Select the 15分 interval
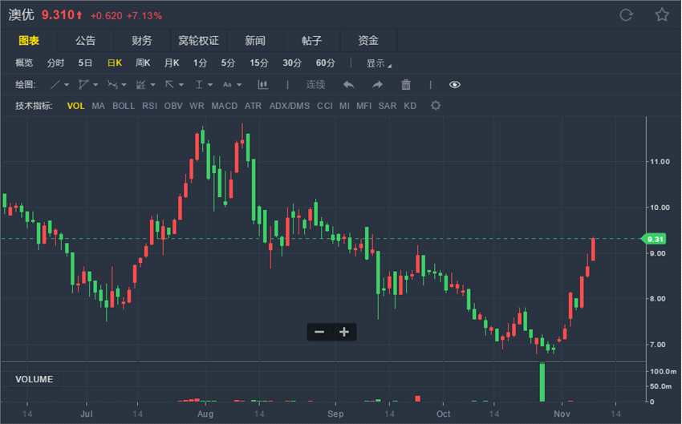682x424 pixels. click(259, 63)
